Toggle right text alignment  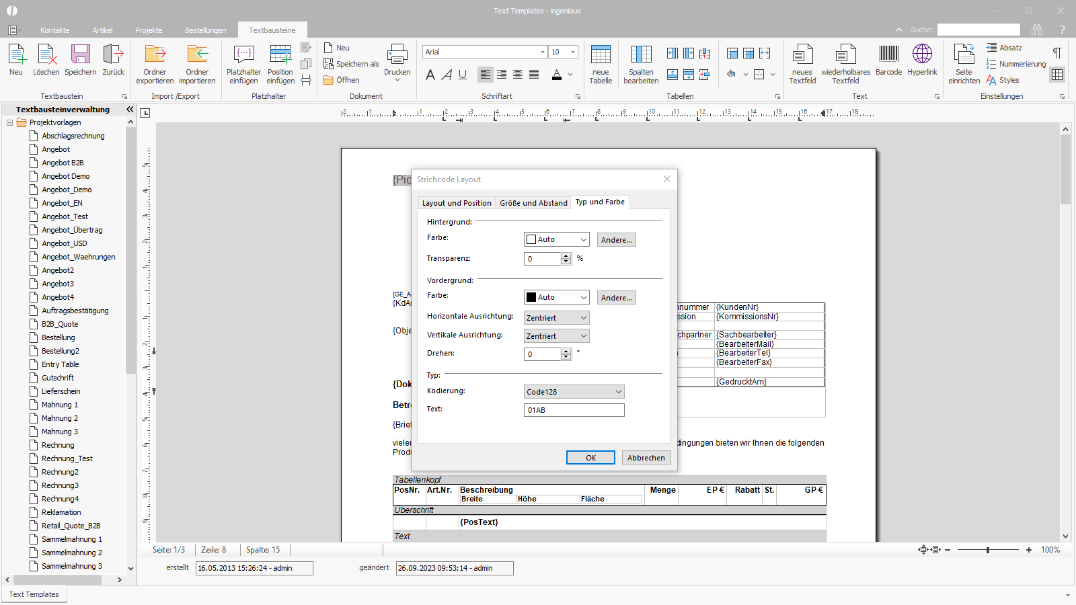(x=518, y=75)
